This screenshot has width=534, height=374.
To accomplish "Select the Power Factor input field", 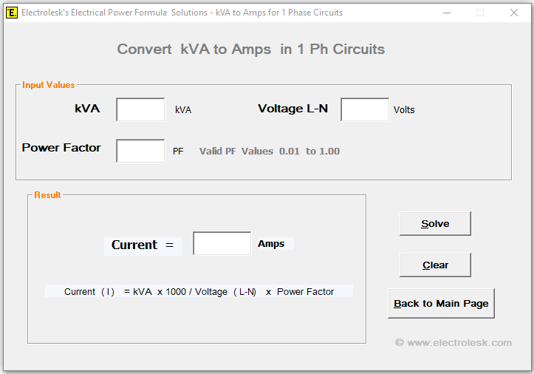I will [x=140, y=151].
